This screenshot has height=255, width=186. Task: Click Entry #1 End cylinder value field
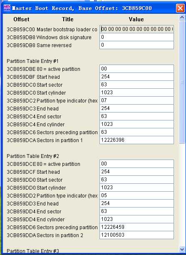[x=136, y=124]
